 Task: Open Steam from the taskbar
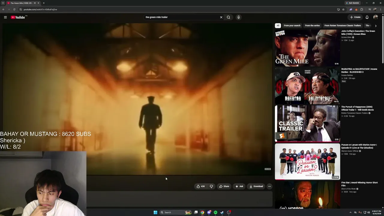click(222, 212)
